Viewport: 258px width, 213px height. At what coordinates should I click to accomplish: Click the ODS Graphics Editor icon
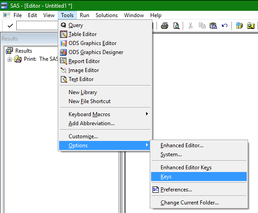point(64,43)
